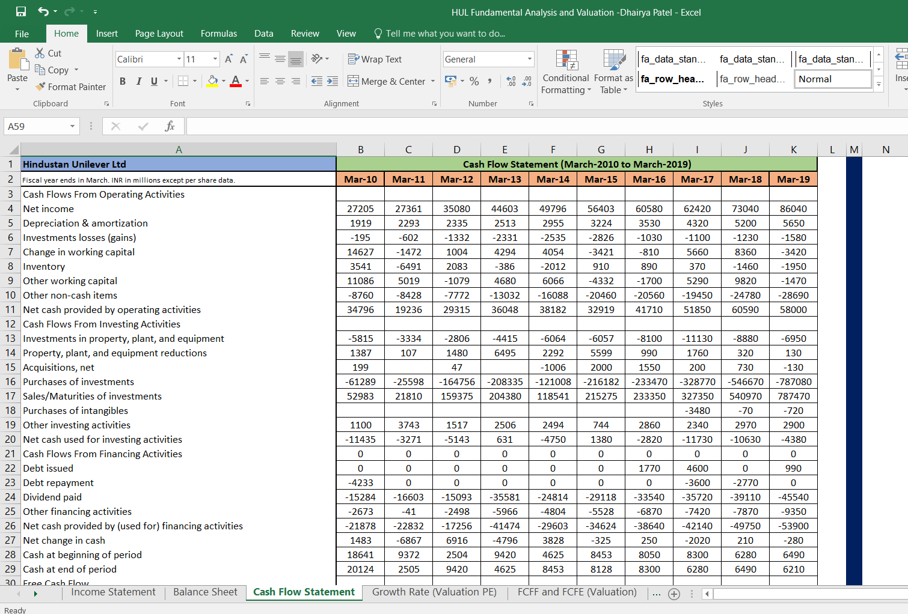908x614 pixels.
Task: Click the Select All corner triangle
Action: (13, 150)
